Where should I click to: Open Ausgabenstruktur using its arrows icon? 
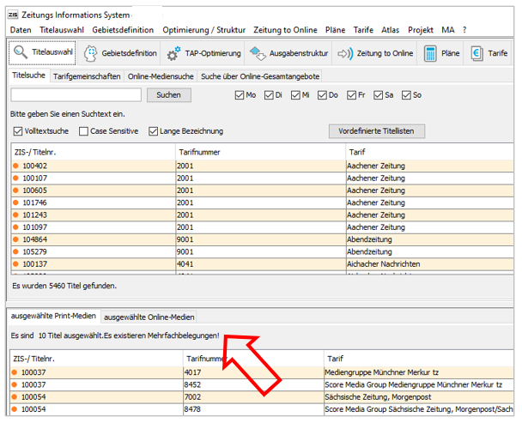point(258,53)
